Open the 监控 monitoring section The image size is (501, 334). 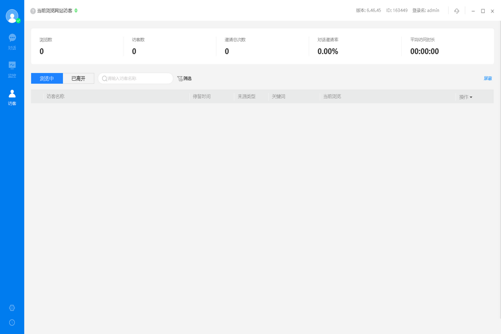click(12, 69)
